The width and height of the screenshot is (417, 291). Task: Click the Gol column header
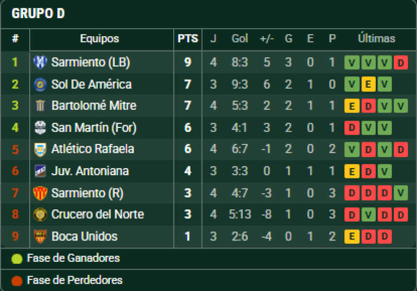(x=240, y=39)
